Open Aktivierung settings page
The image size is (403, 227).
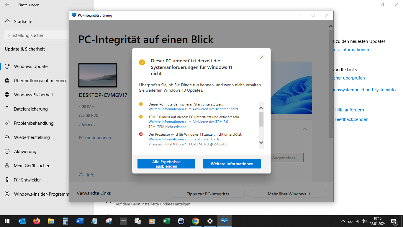pos(25,152)
